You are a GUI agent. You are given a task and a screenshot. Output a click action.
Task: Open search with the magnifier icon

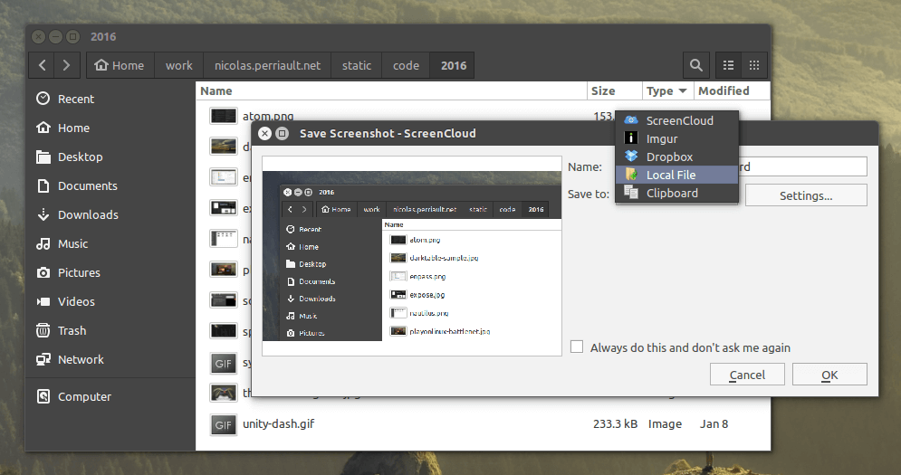pyautogui.click(x=695, y=65)
